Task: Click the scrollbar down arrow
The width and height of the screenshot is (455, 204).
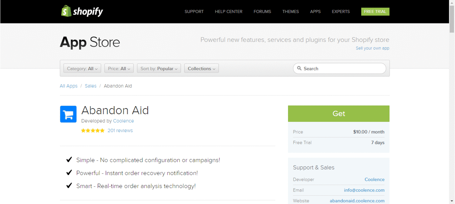Action: pos(452,201)
